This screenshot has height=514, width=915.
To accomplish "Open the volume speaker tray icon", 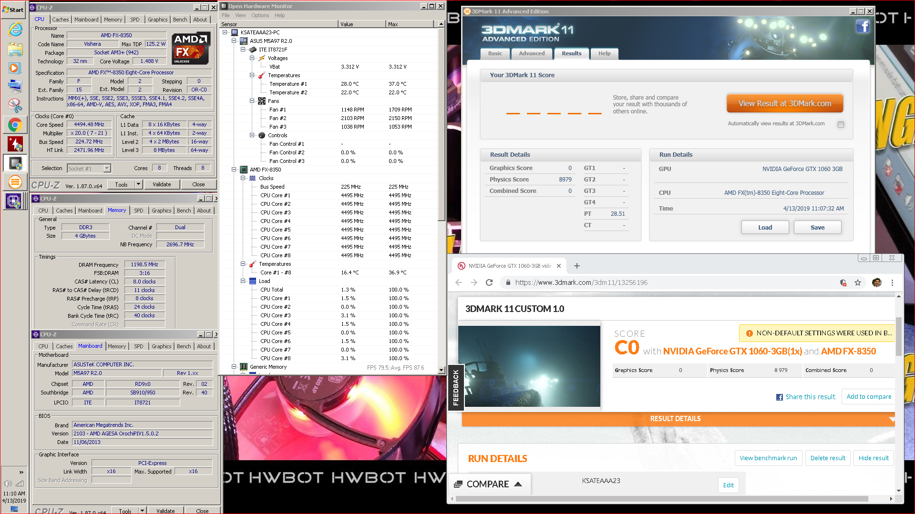I will click(7, 484).
